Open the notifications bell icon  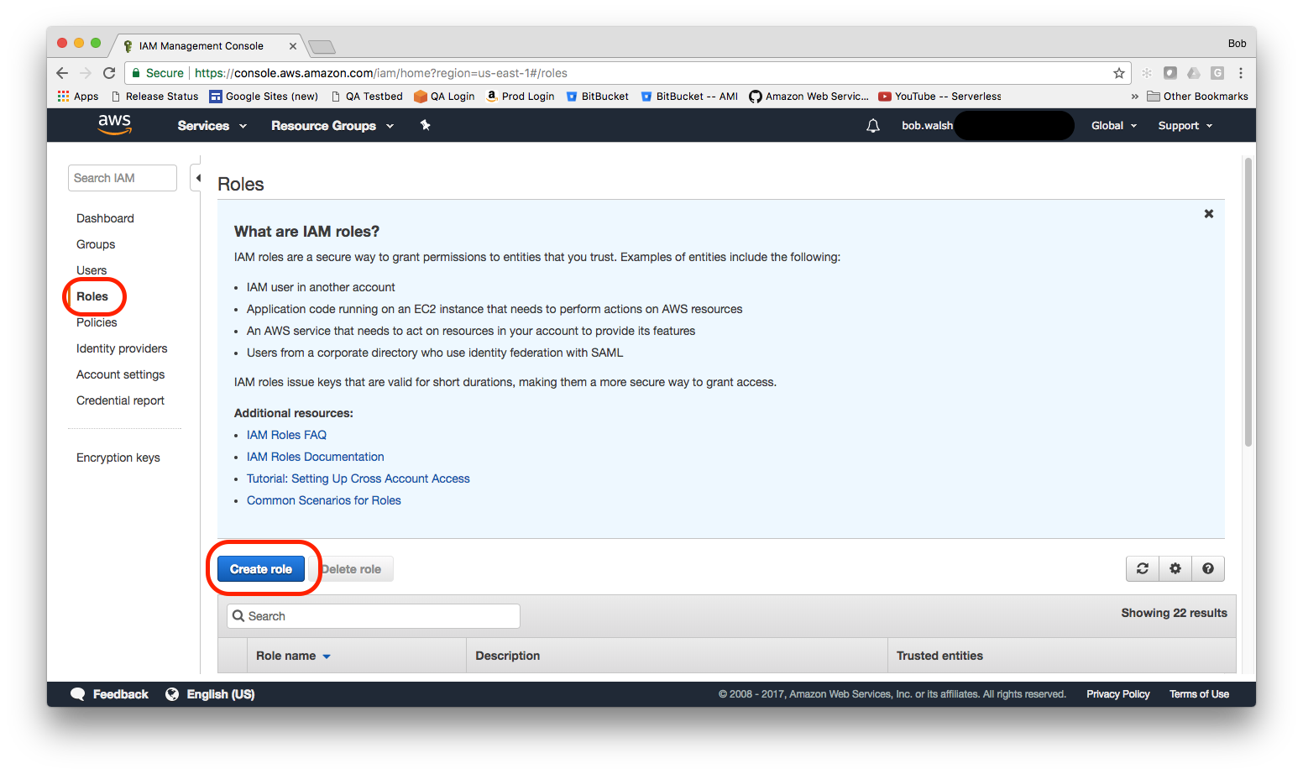click(873, 126)
